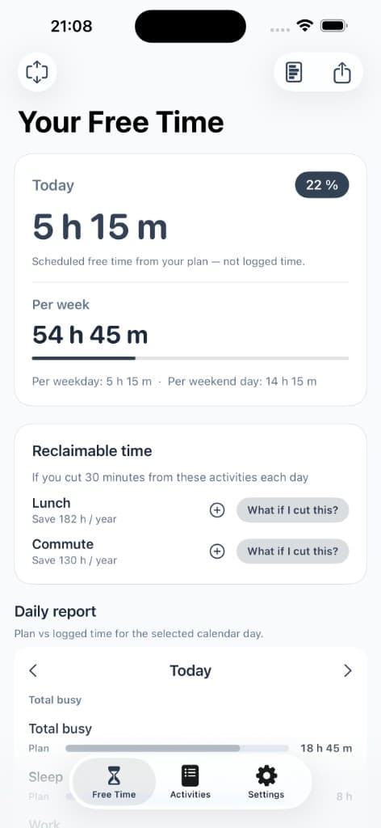The image size is (381, 828).
Task: Tap the Total busy plan bar
Action: (177, 748)
